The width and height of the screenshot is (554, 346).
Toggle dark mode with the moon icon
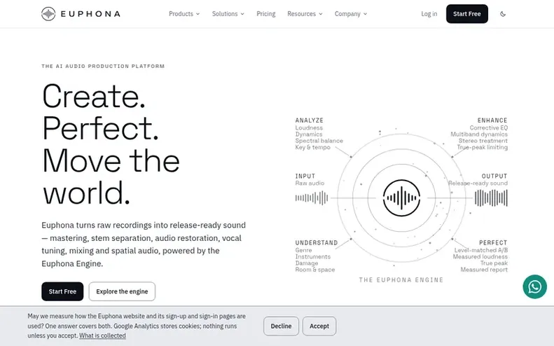[x=503, y=14]
